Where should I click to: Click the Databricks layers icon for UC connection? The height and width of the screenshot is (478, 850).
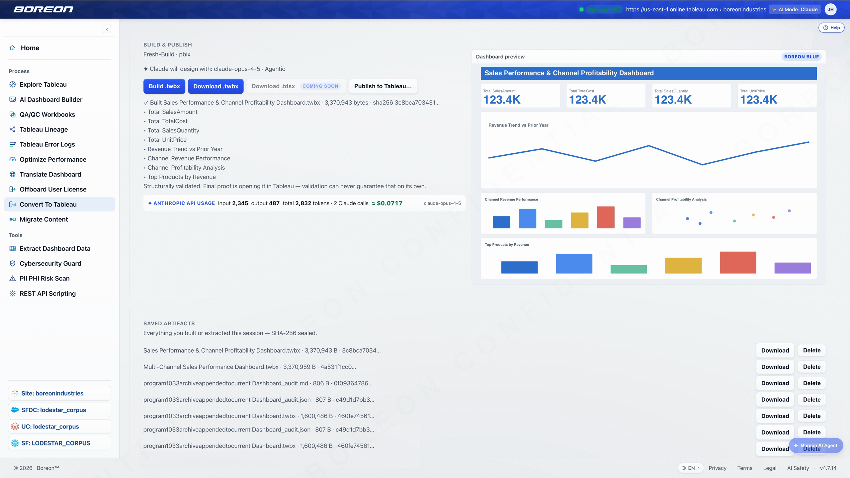(x=15, y=427)
